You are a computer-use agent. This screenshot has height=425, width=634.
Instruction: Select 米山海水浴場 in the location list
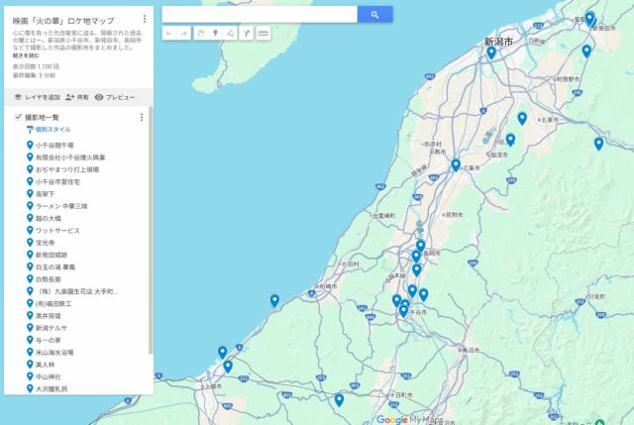coord(54,352)
